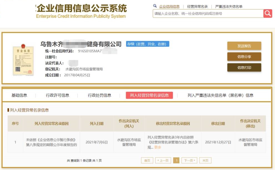
Task: Select the 企业信用信息 search category
Action: (x=169, y=6)
